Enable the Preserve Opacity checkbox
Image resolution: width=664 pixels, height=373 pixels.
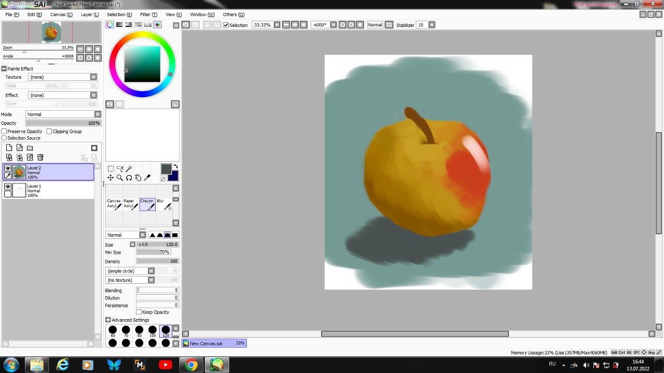pyautogui.click(x=4, y=132)
